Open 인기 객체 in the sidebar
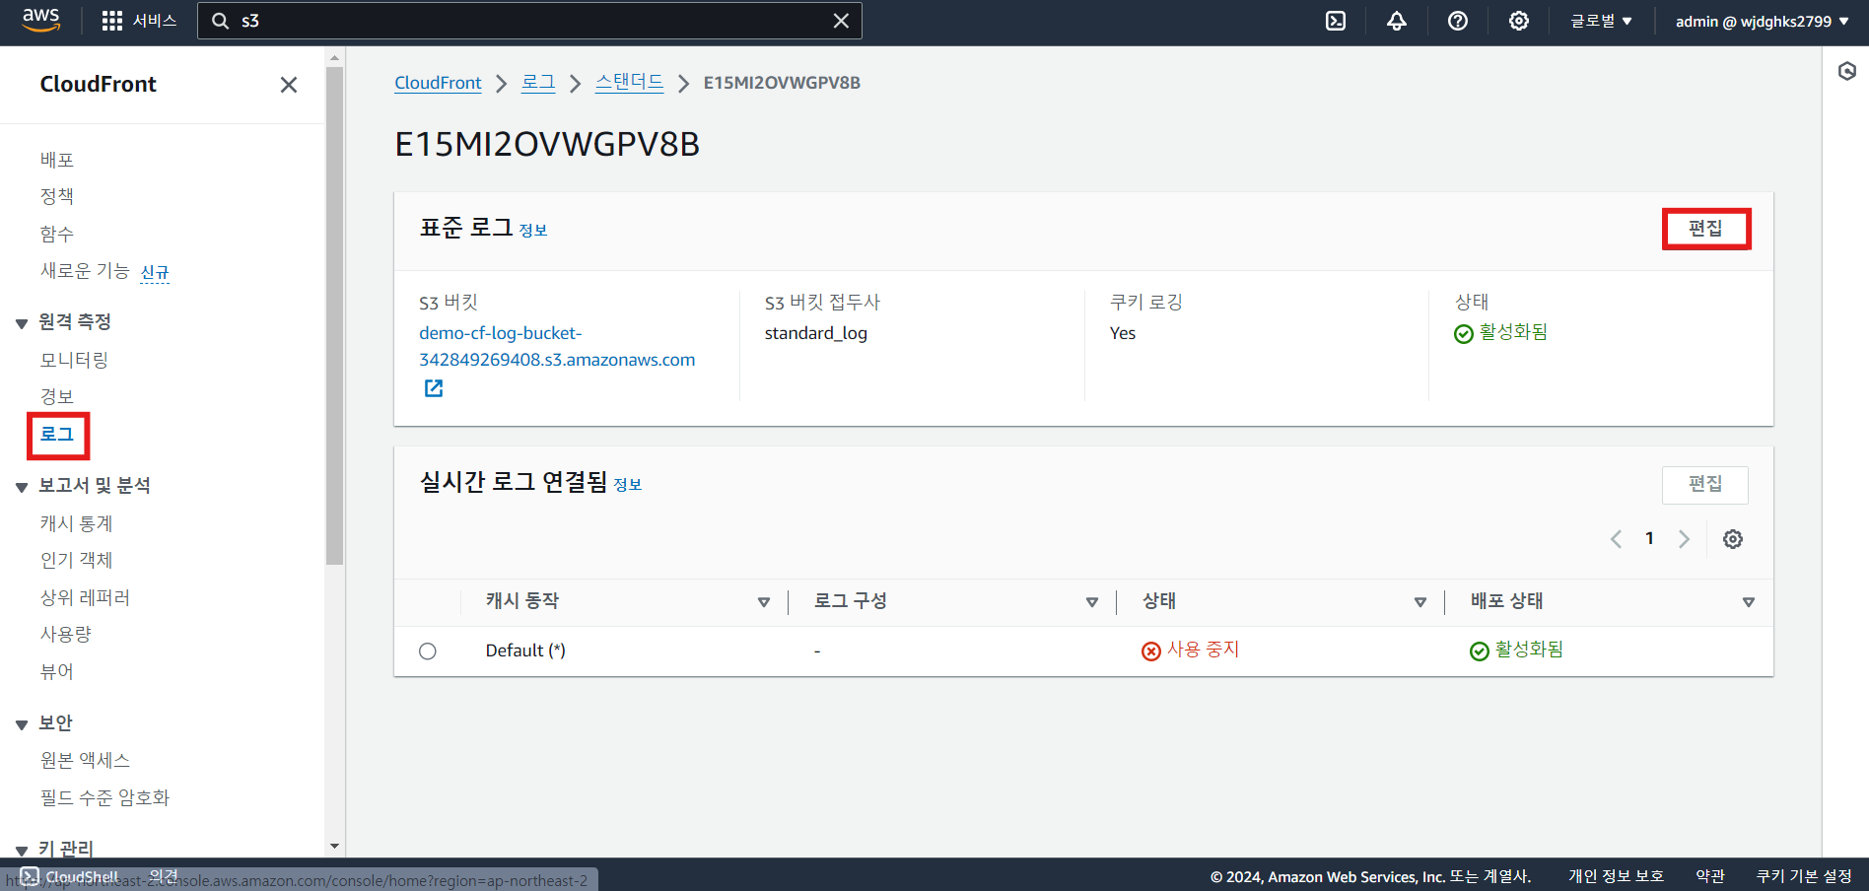The height and width of the screenshot is (891, 1869). (x=77, y=560)
